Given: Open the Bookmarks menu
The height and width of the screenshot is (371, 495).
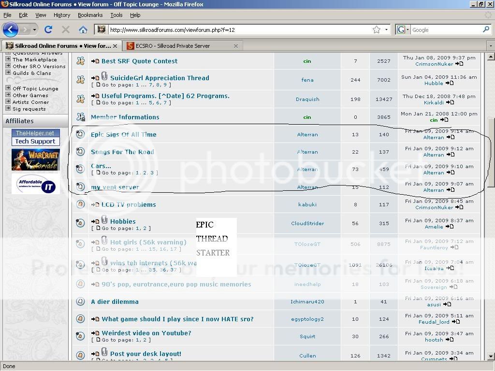Looking at the screenshot, I should pyautogui.click(x=90, y=15).
